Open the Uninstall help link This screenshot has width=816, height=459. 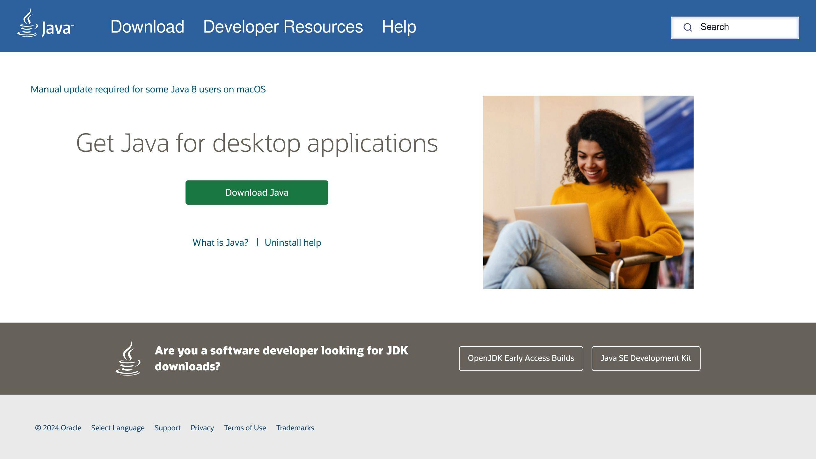click(293, 243)
